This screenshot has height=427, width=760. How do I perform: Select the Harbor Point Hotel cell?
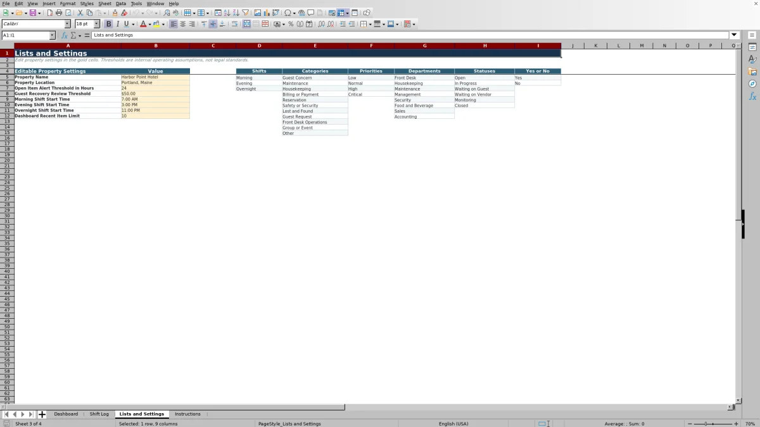pyautogui.click(x=155, y=77)
